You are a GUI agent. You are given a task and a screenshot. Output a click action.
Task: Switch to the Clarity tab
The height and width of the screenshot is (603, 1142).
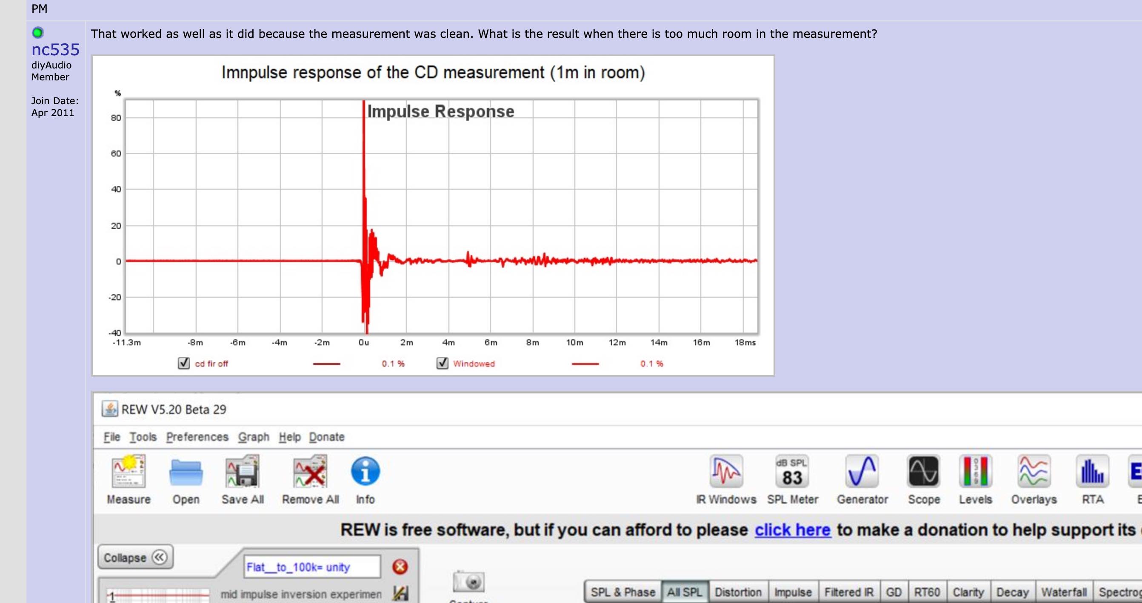coord(969,592)
